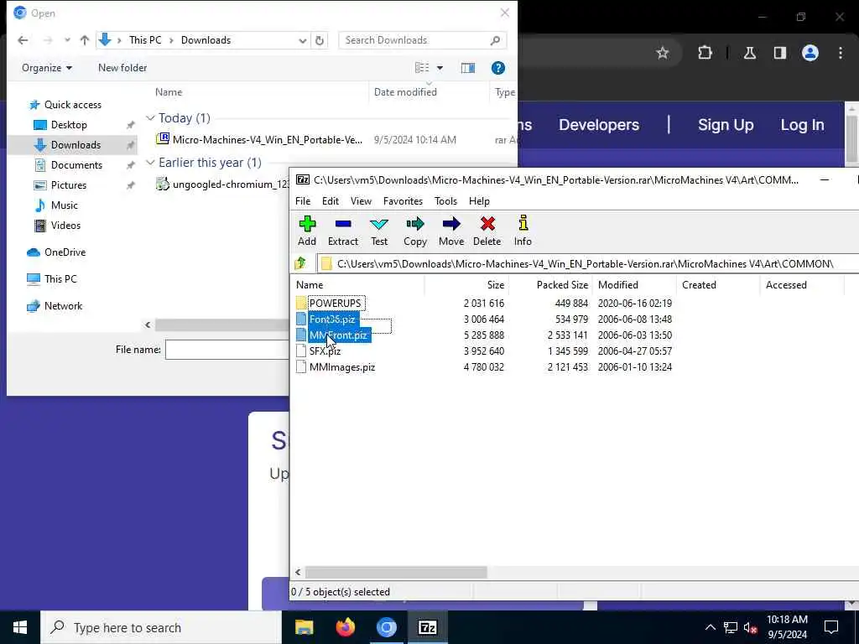Select Pictures in navigation pane
This screenshot has width=859, height=644.
[x=69, y=185]
